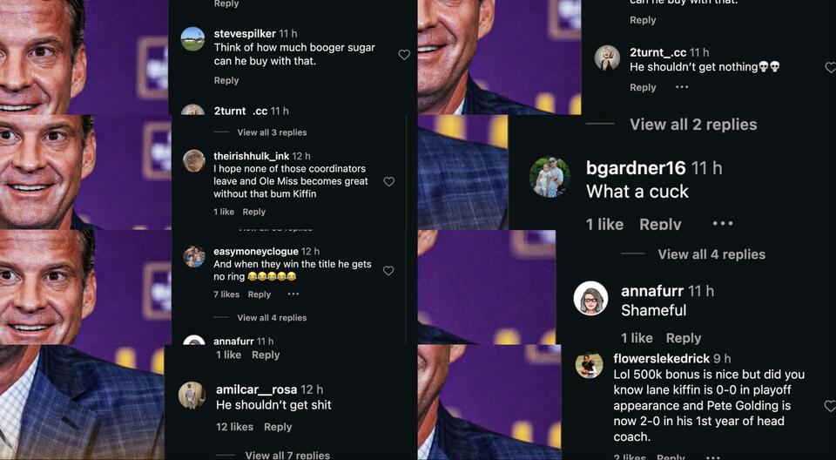View the 12 likes on amilcar__rosa's comment
The image size is (836, 460).
pos(234,427)
